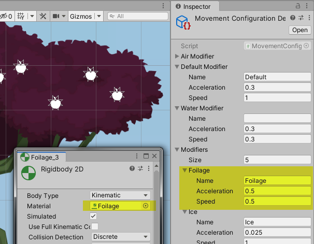Click the Inspector lock icon
314x244 pixels.
coord(298,6)
